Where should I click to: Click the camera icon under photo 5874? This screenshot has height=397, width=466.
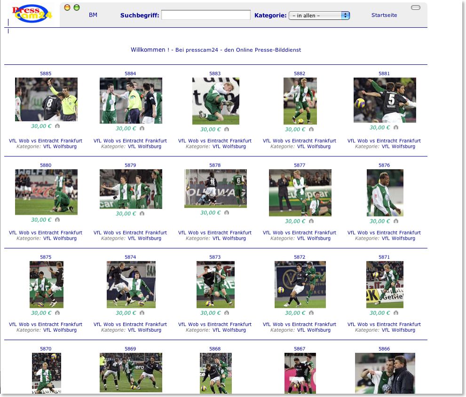[142, 313]
